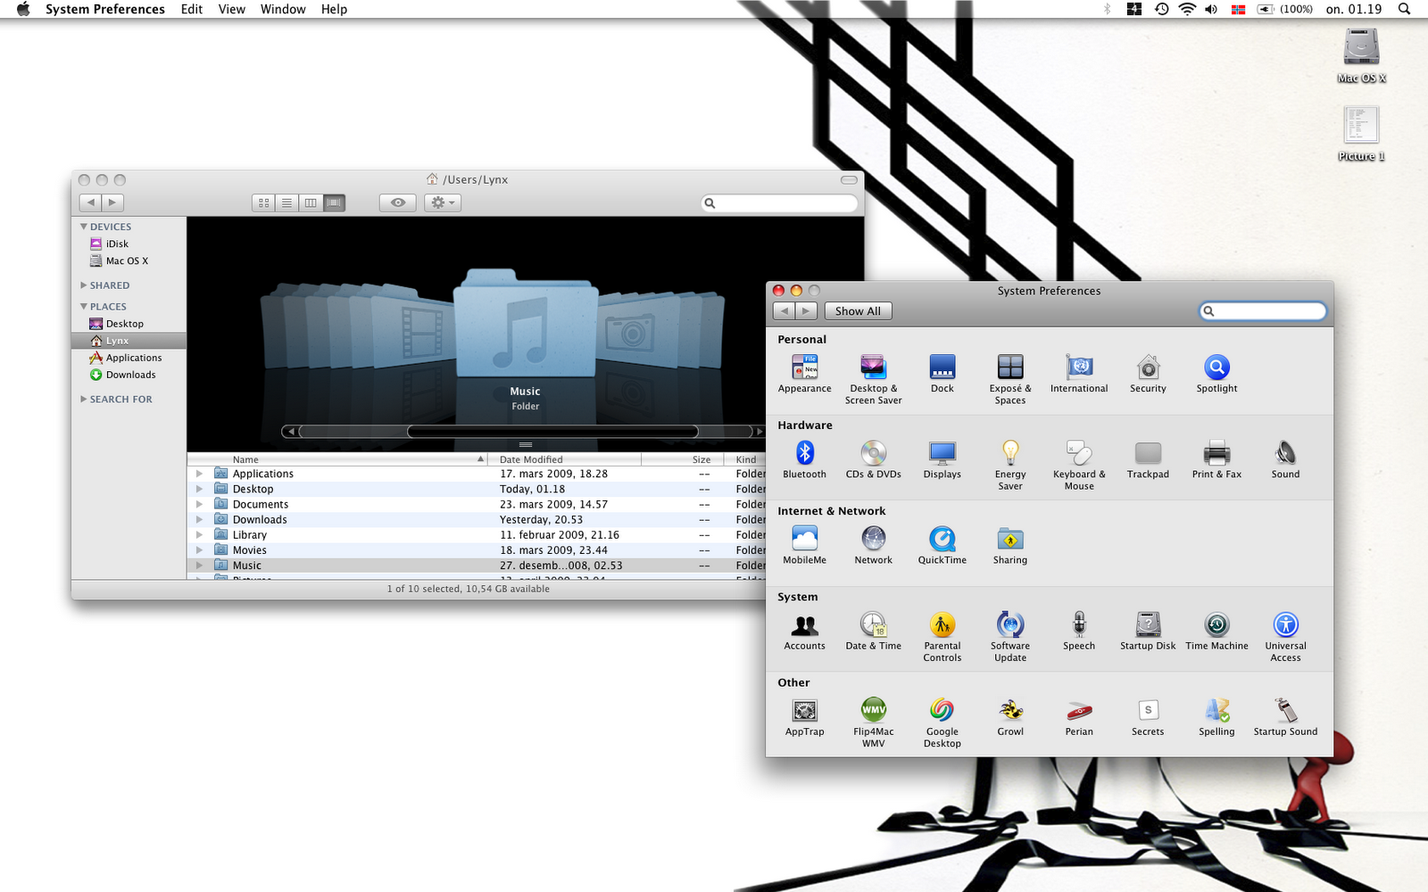Open CDs & DVDs preferences

pos(873,458)
